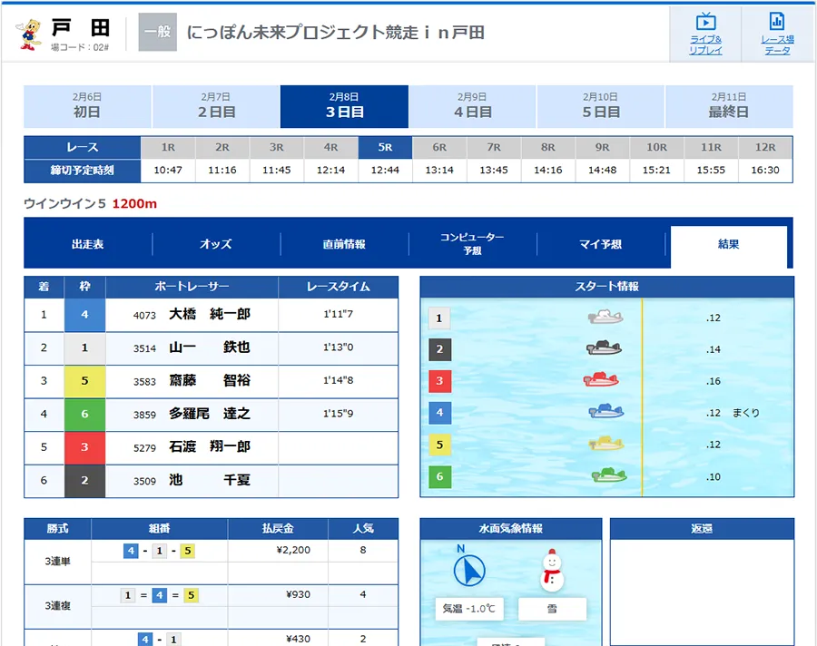817x646 pixels.
Task: Click the red boat 3 icon
Action: pyautogui.click(x=601, y=381)
